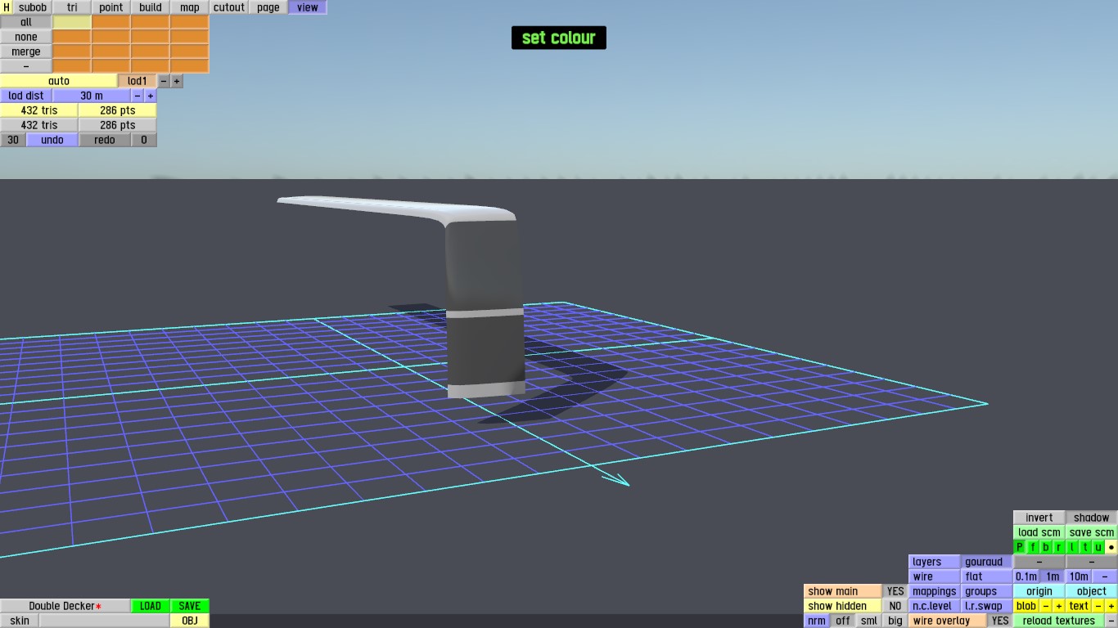Select the green t view button
Viewport: 1118px width, 628px height.
1085,547
